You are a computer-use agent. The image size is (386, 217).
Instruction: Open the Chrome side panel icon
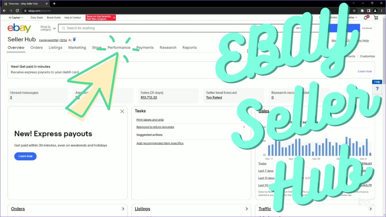(369, 11)
